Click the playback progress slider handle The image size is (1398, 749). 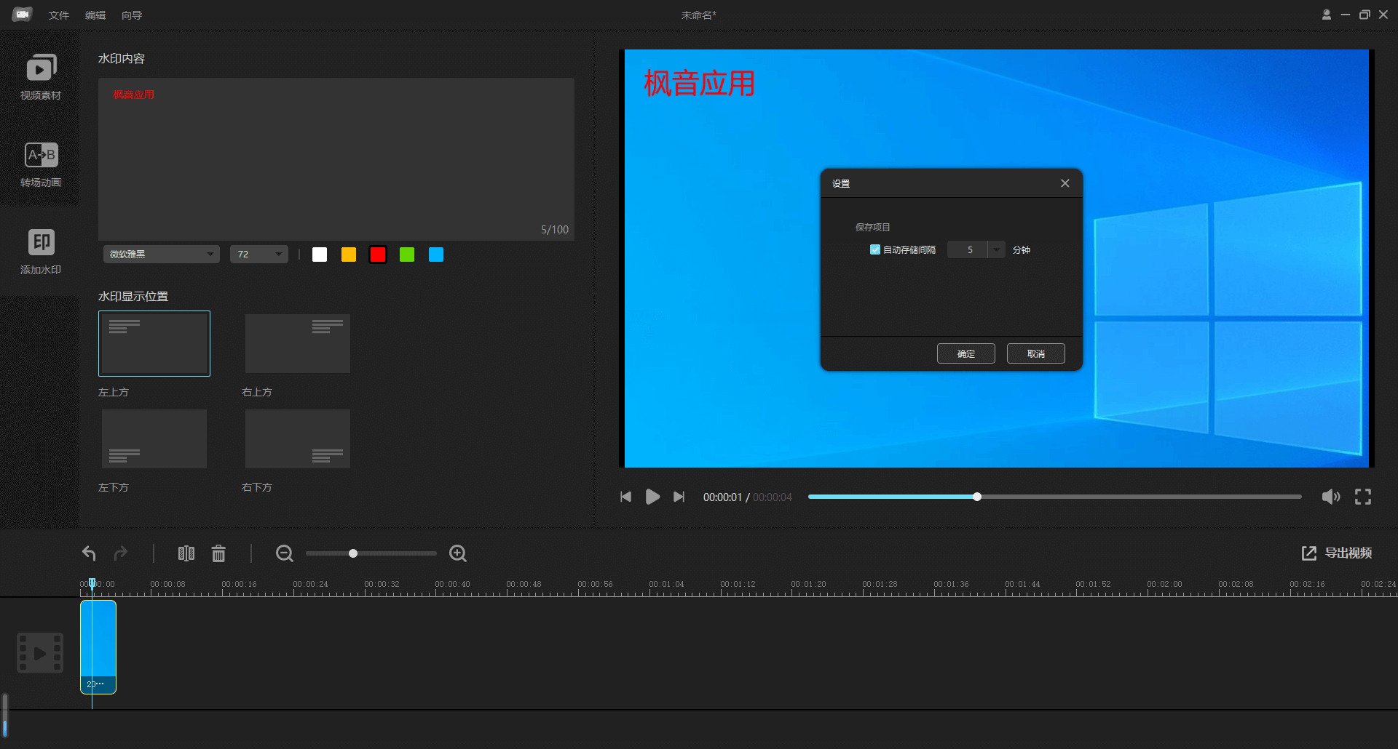click(x=977, y=497)
